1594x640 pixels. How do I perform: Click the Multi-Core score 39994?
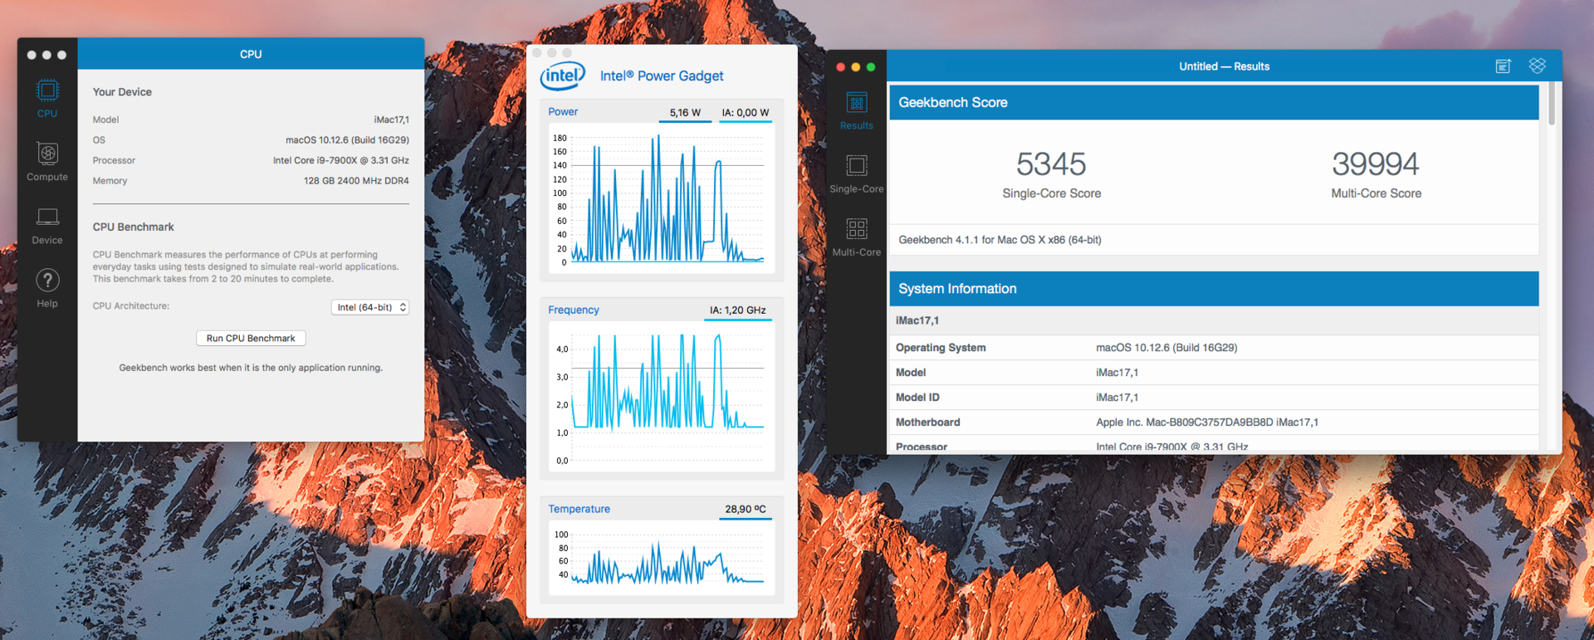1376,164
